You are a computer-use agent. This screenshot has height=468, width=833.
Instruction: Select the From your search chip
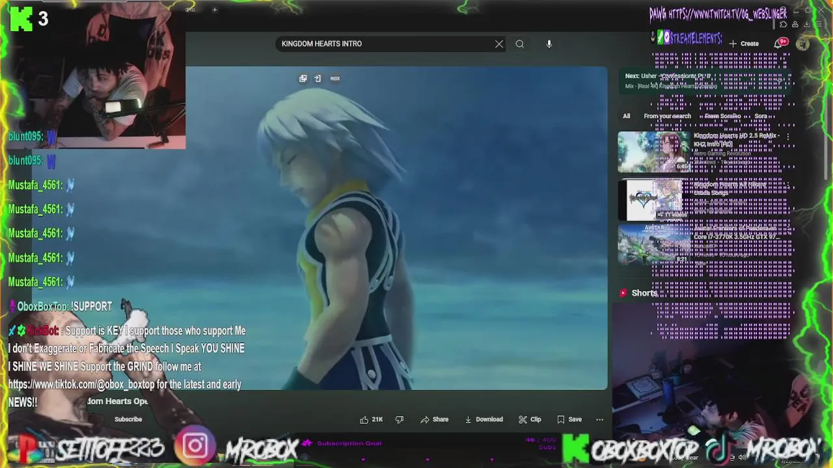[667, 116]
